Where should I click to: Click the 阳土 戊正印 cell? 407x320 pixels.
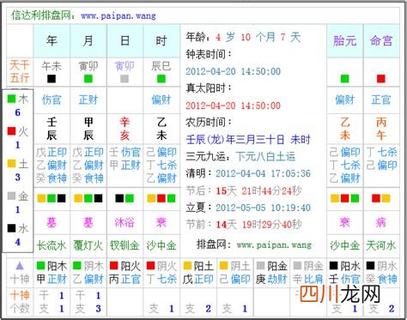pos(198,273)
